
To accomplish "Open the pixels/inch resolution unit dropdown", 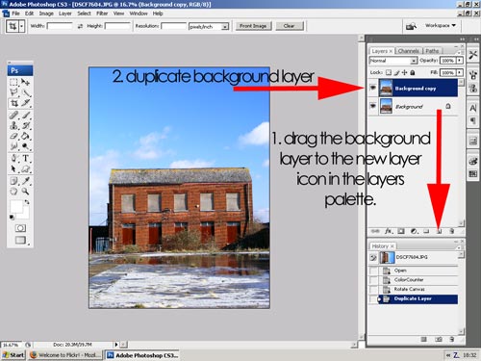I will tap(209, 26).
